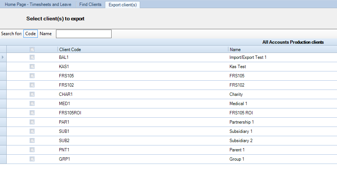Viewport: 337px width, 178px height.
Task: Select client code GRP1
Action: click(65, 159)
